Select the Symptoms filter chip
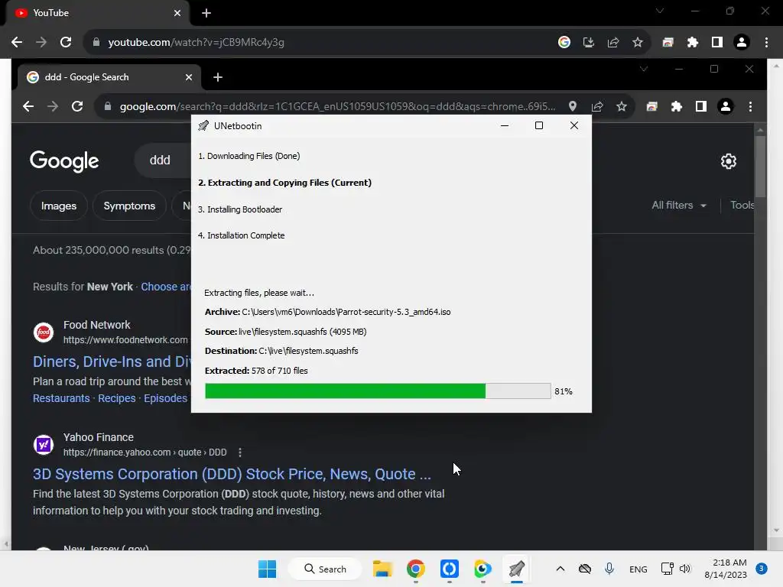Viewport: 783px width, 587px height. 129,206
